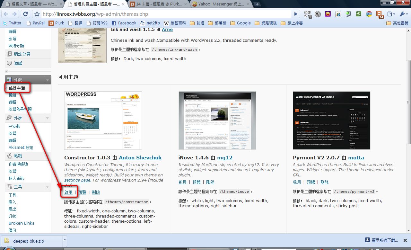The height and width of the screenshot is (250, 411).
Task: Open 模組 in the 外觀 menu
Action: [x=12, y=95]
